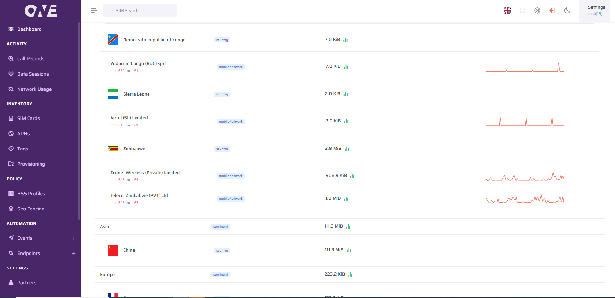
Task: Select the Europe continent row
Action: (x=349, y=274)
